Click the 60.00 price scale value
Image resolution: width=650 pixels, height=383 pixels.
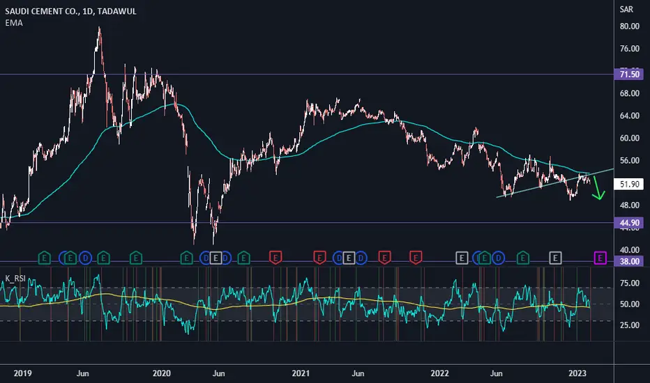[629, 138]
